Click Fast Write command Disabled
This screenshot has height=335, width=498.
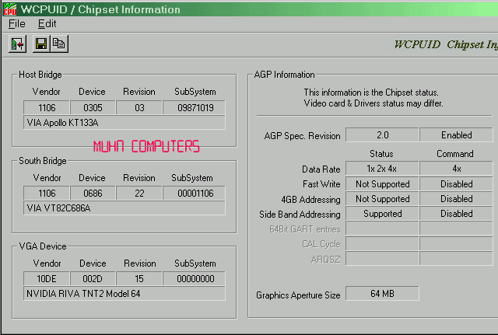[457, 183]
